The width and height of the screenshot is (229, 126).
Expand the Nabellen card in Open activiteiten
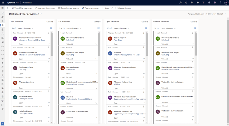(x=144, y=59)
